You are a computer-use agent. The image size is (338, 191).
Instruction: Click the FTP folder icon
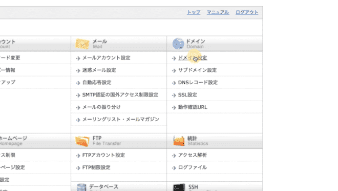[x=82, y=141]
